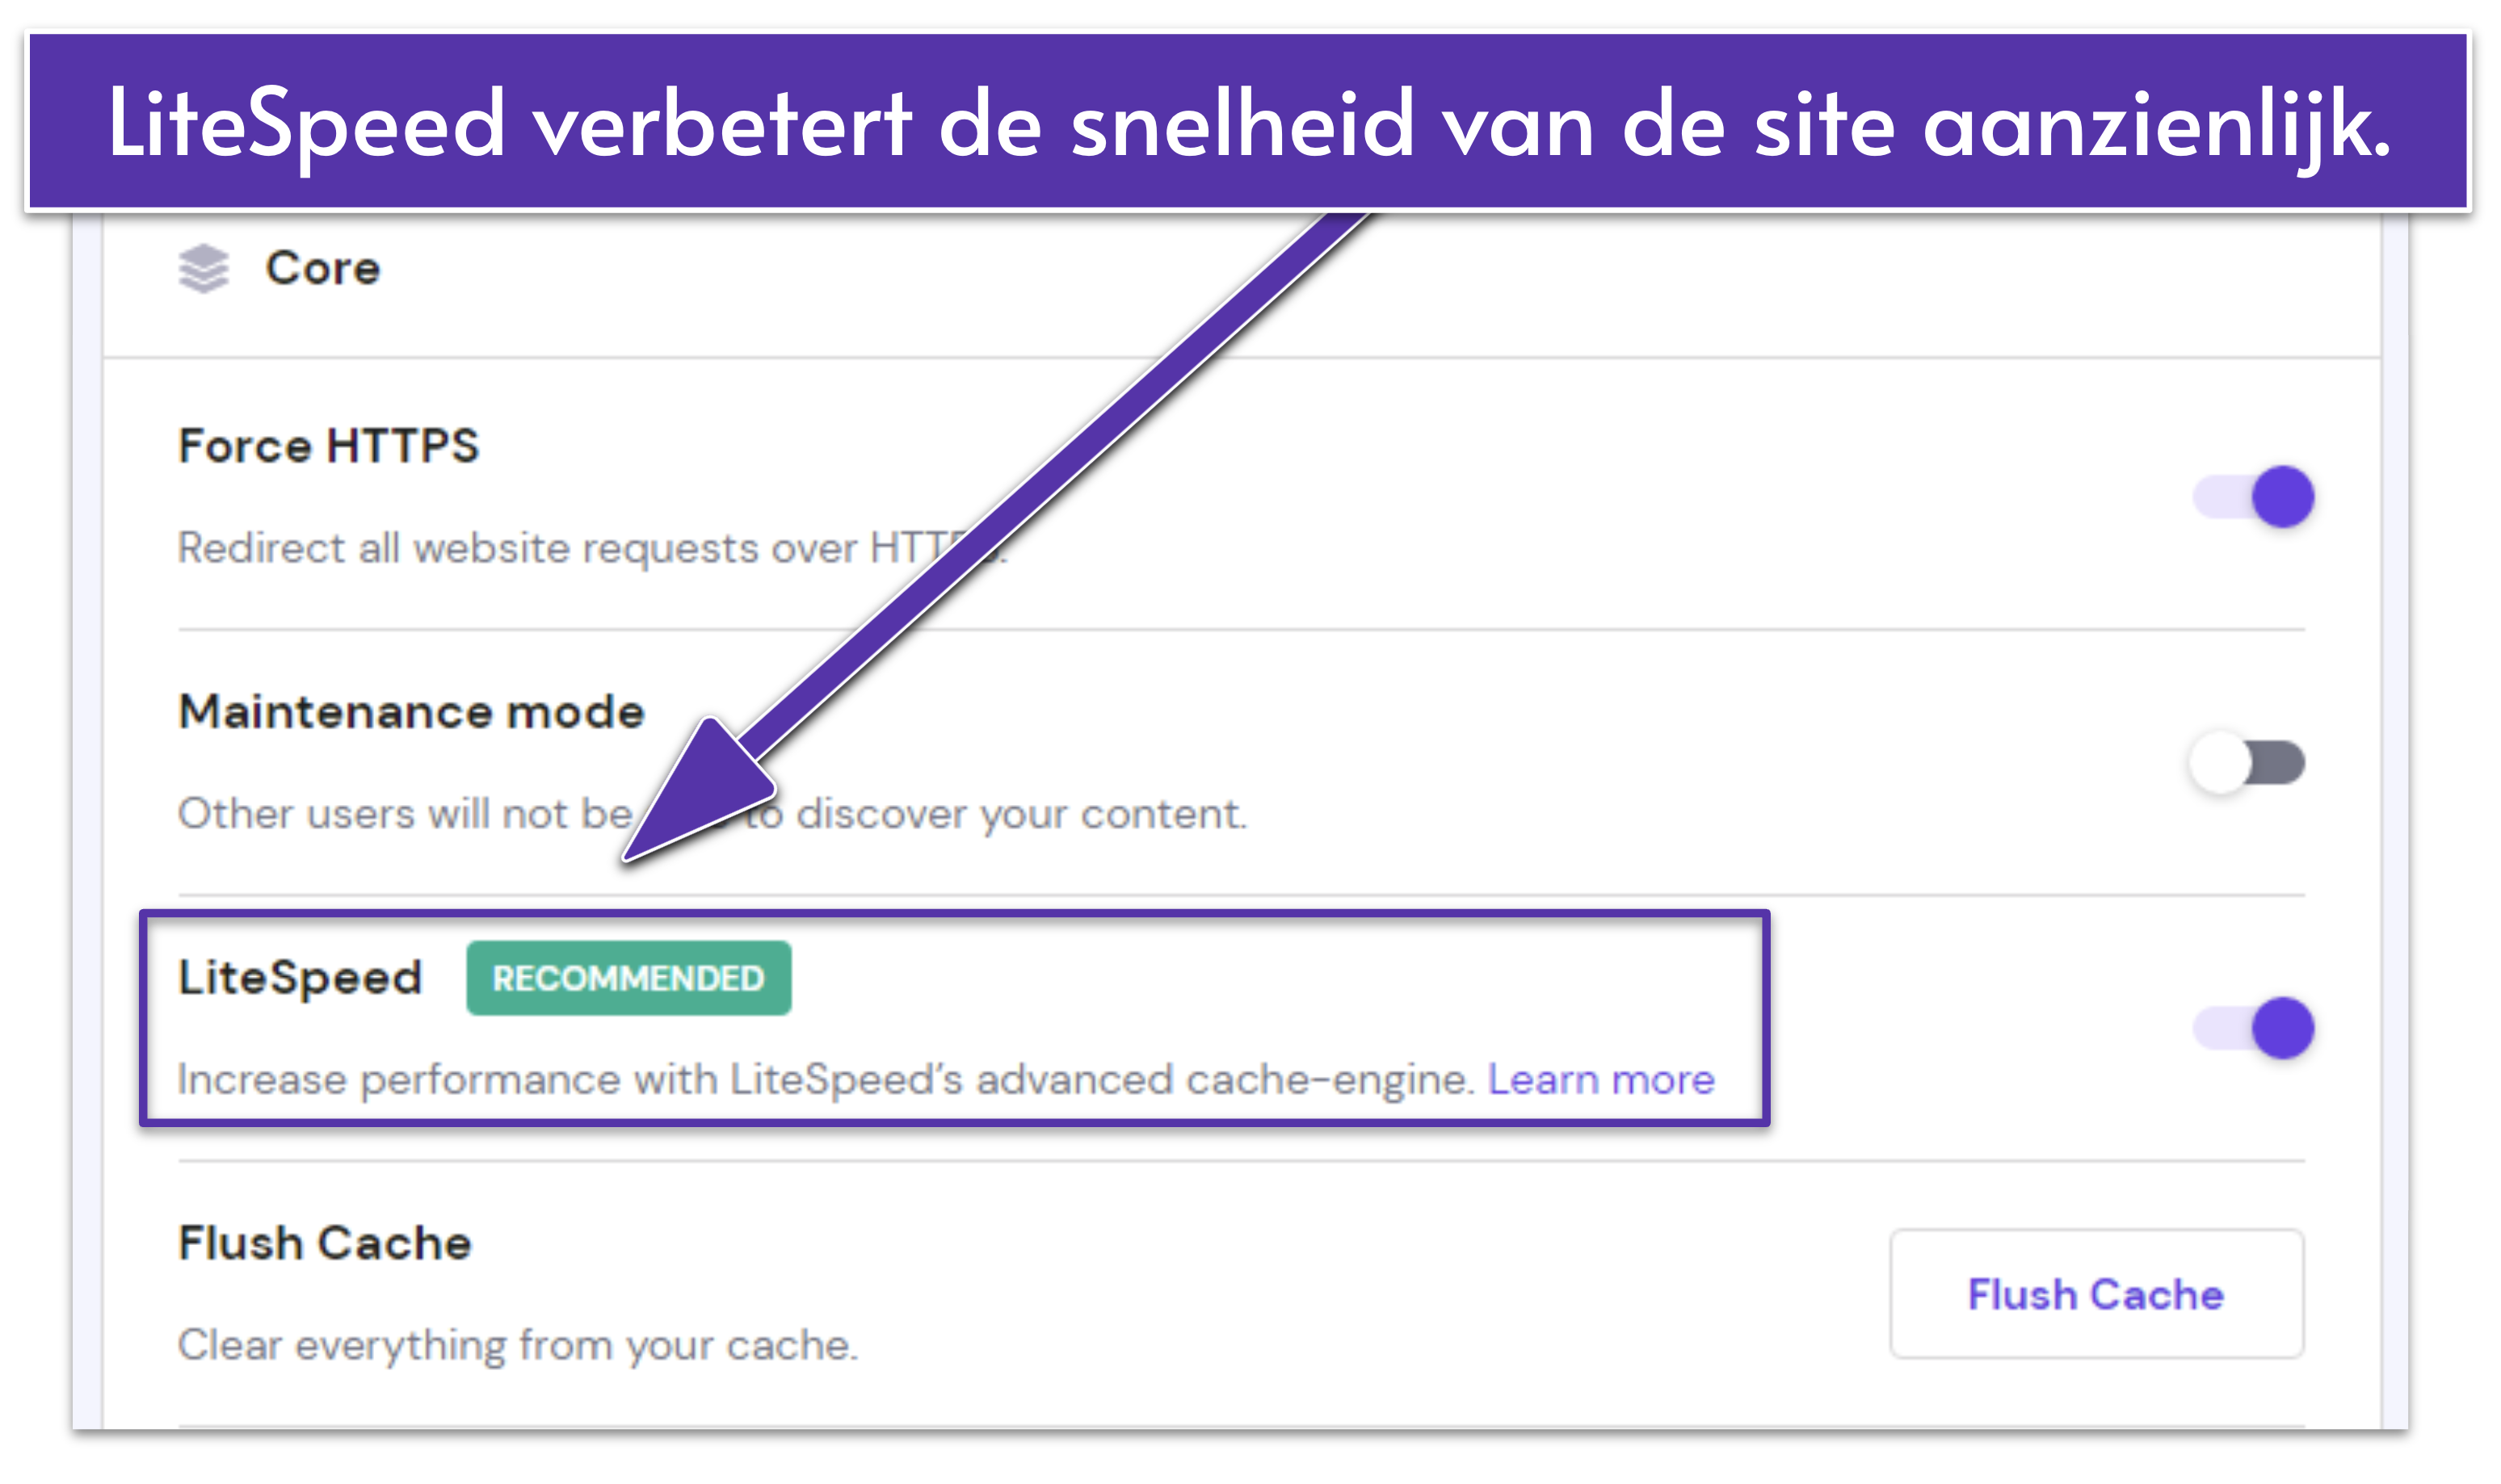The width and height of the screenshot is (2501, 1484).
Task: Click the Force HTTPS setting title
Action: (328, 446)
